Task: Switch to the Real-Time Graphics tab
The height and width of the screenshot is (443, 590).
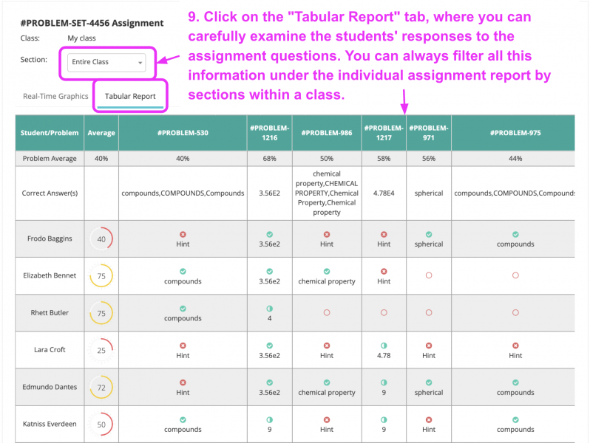Action: tap(55, 97)
